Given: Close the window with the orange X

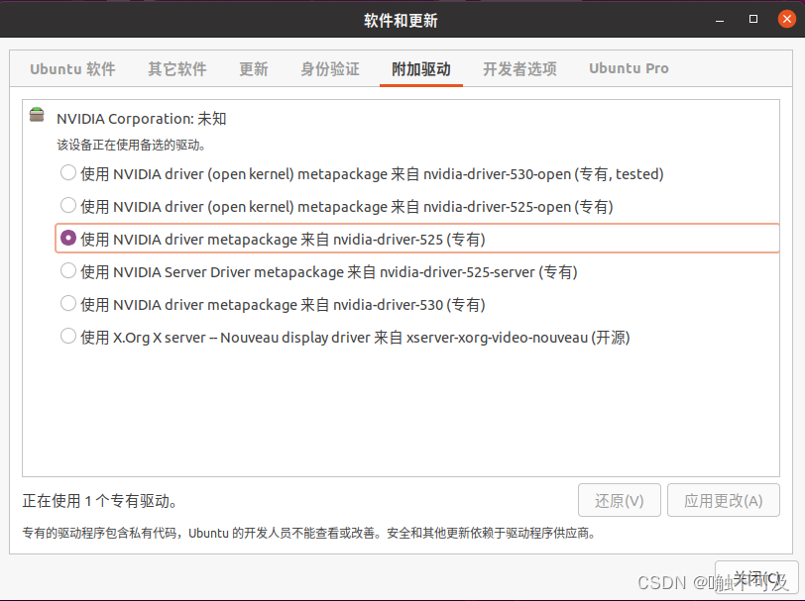Looking at the screenshot, I should 786,20.
